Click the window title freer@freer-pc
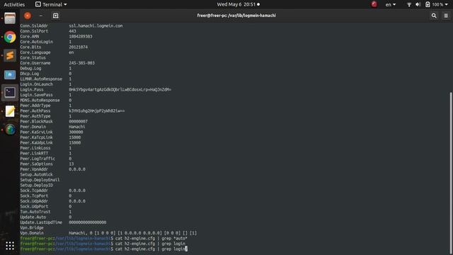Screen dimensions: 453x255 (x=236, y=16)
